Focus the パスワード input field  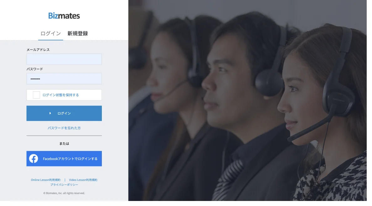pos(64,79)
